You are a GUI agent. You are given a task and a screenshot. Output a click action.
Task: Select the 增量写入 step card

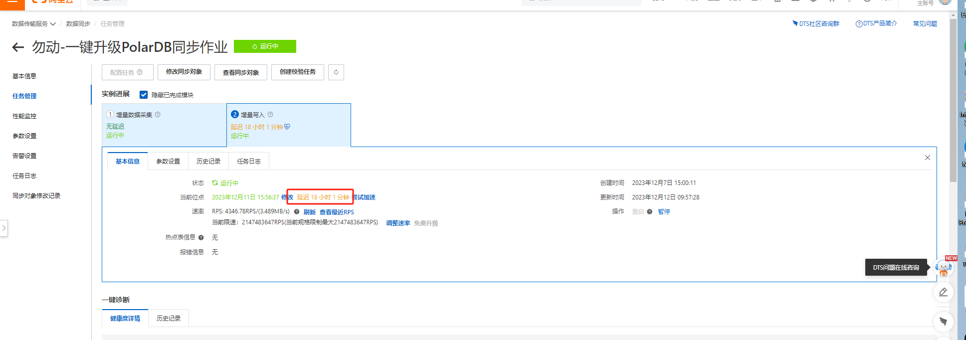click(289, 125)
